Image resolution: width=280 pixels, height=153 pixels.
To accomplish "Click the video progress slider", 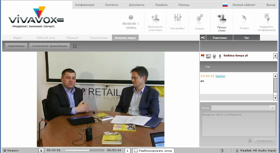I will click(84, 150).
